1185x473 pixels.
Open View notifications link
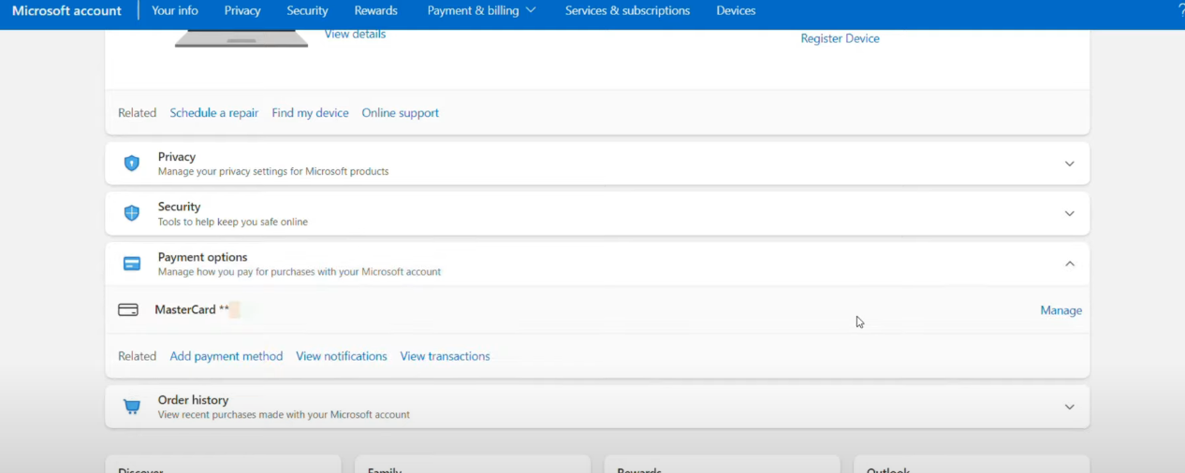coord(341,355)
